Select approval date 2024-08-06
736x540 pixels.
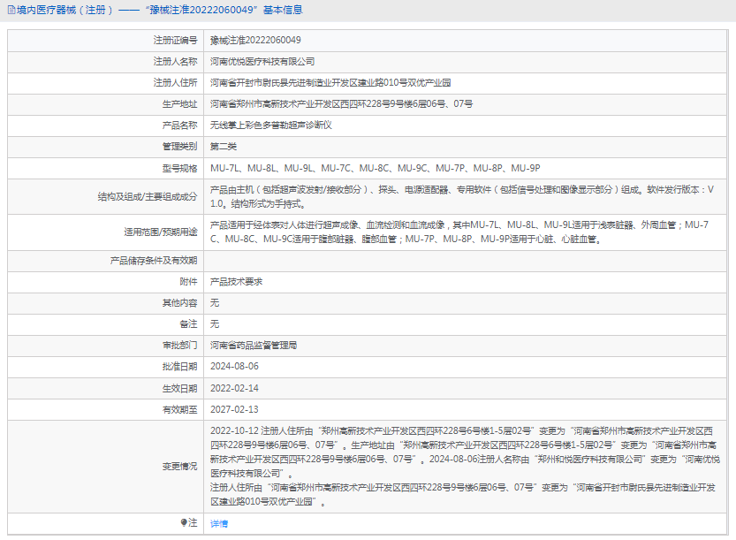click(x=234, y=367)
